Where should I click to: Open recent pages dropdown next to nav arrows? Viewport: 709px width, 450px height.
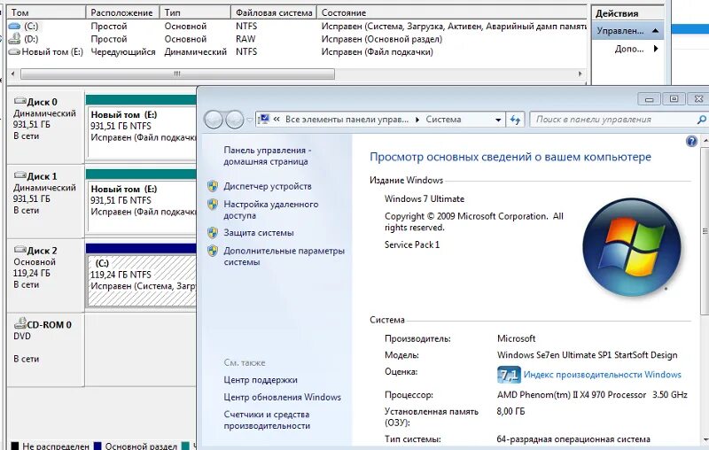(249, 120)
